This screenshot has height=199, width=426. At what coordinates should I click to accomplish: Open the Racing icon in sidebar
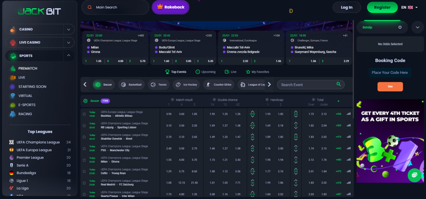pos(12,114)
